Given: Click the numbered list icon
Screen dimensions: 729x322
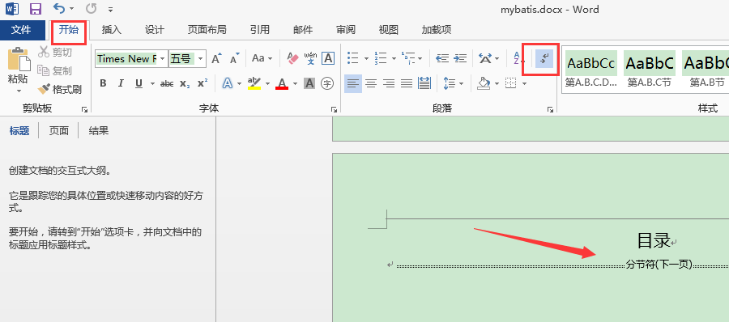Looking at the screenshot, I should tap(381, 58).
